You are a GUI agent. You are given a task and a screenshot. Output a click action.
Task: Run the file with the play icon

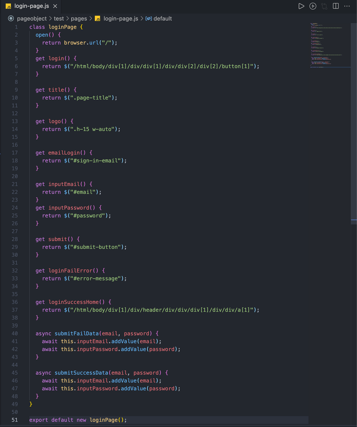pos(301,6)
